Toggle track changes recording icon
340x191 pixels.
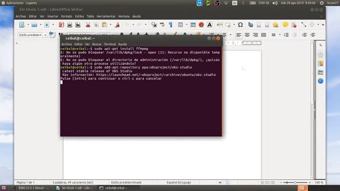click(294, 25)
